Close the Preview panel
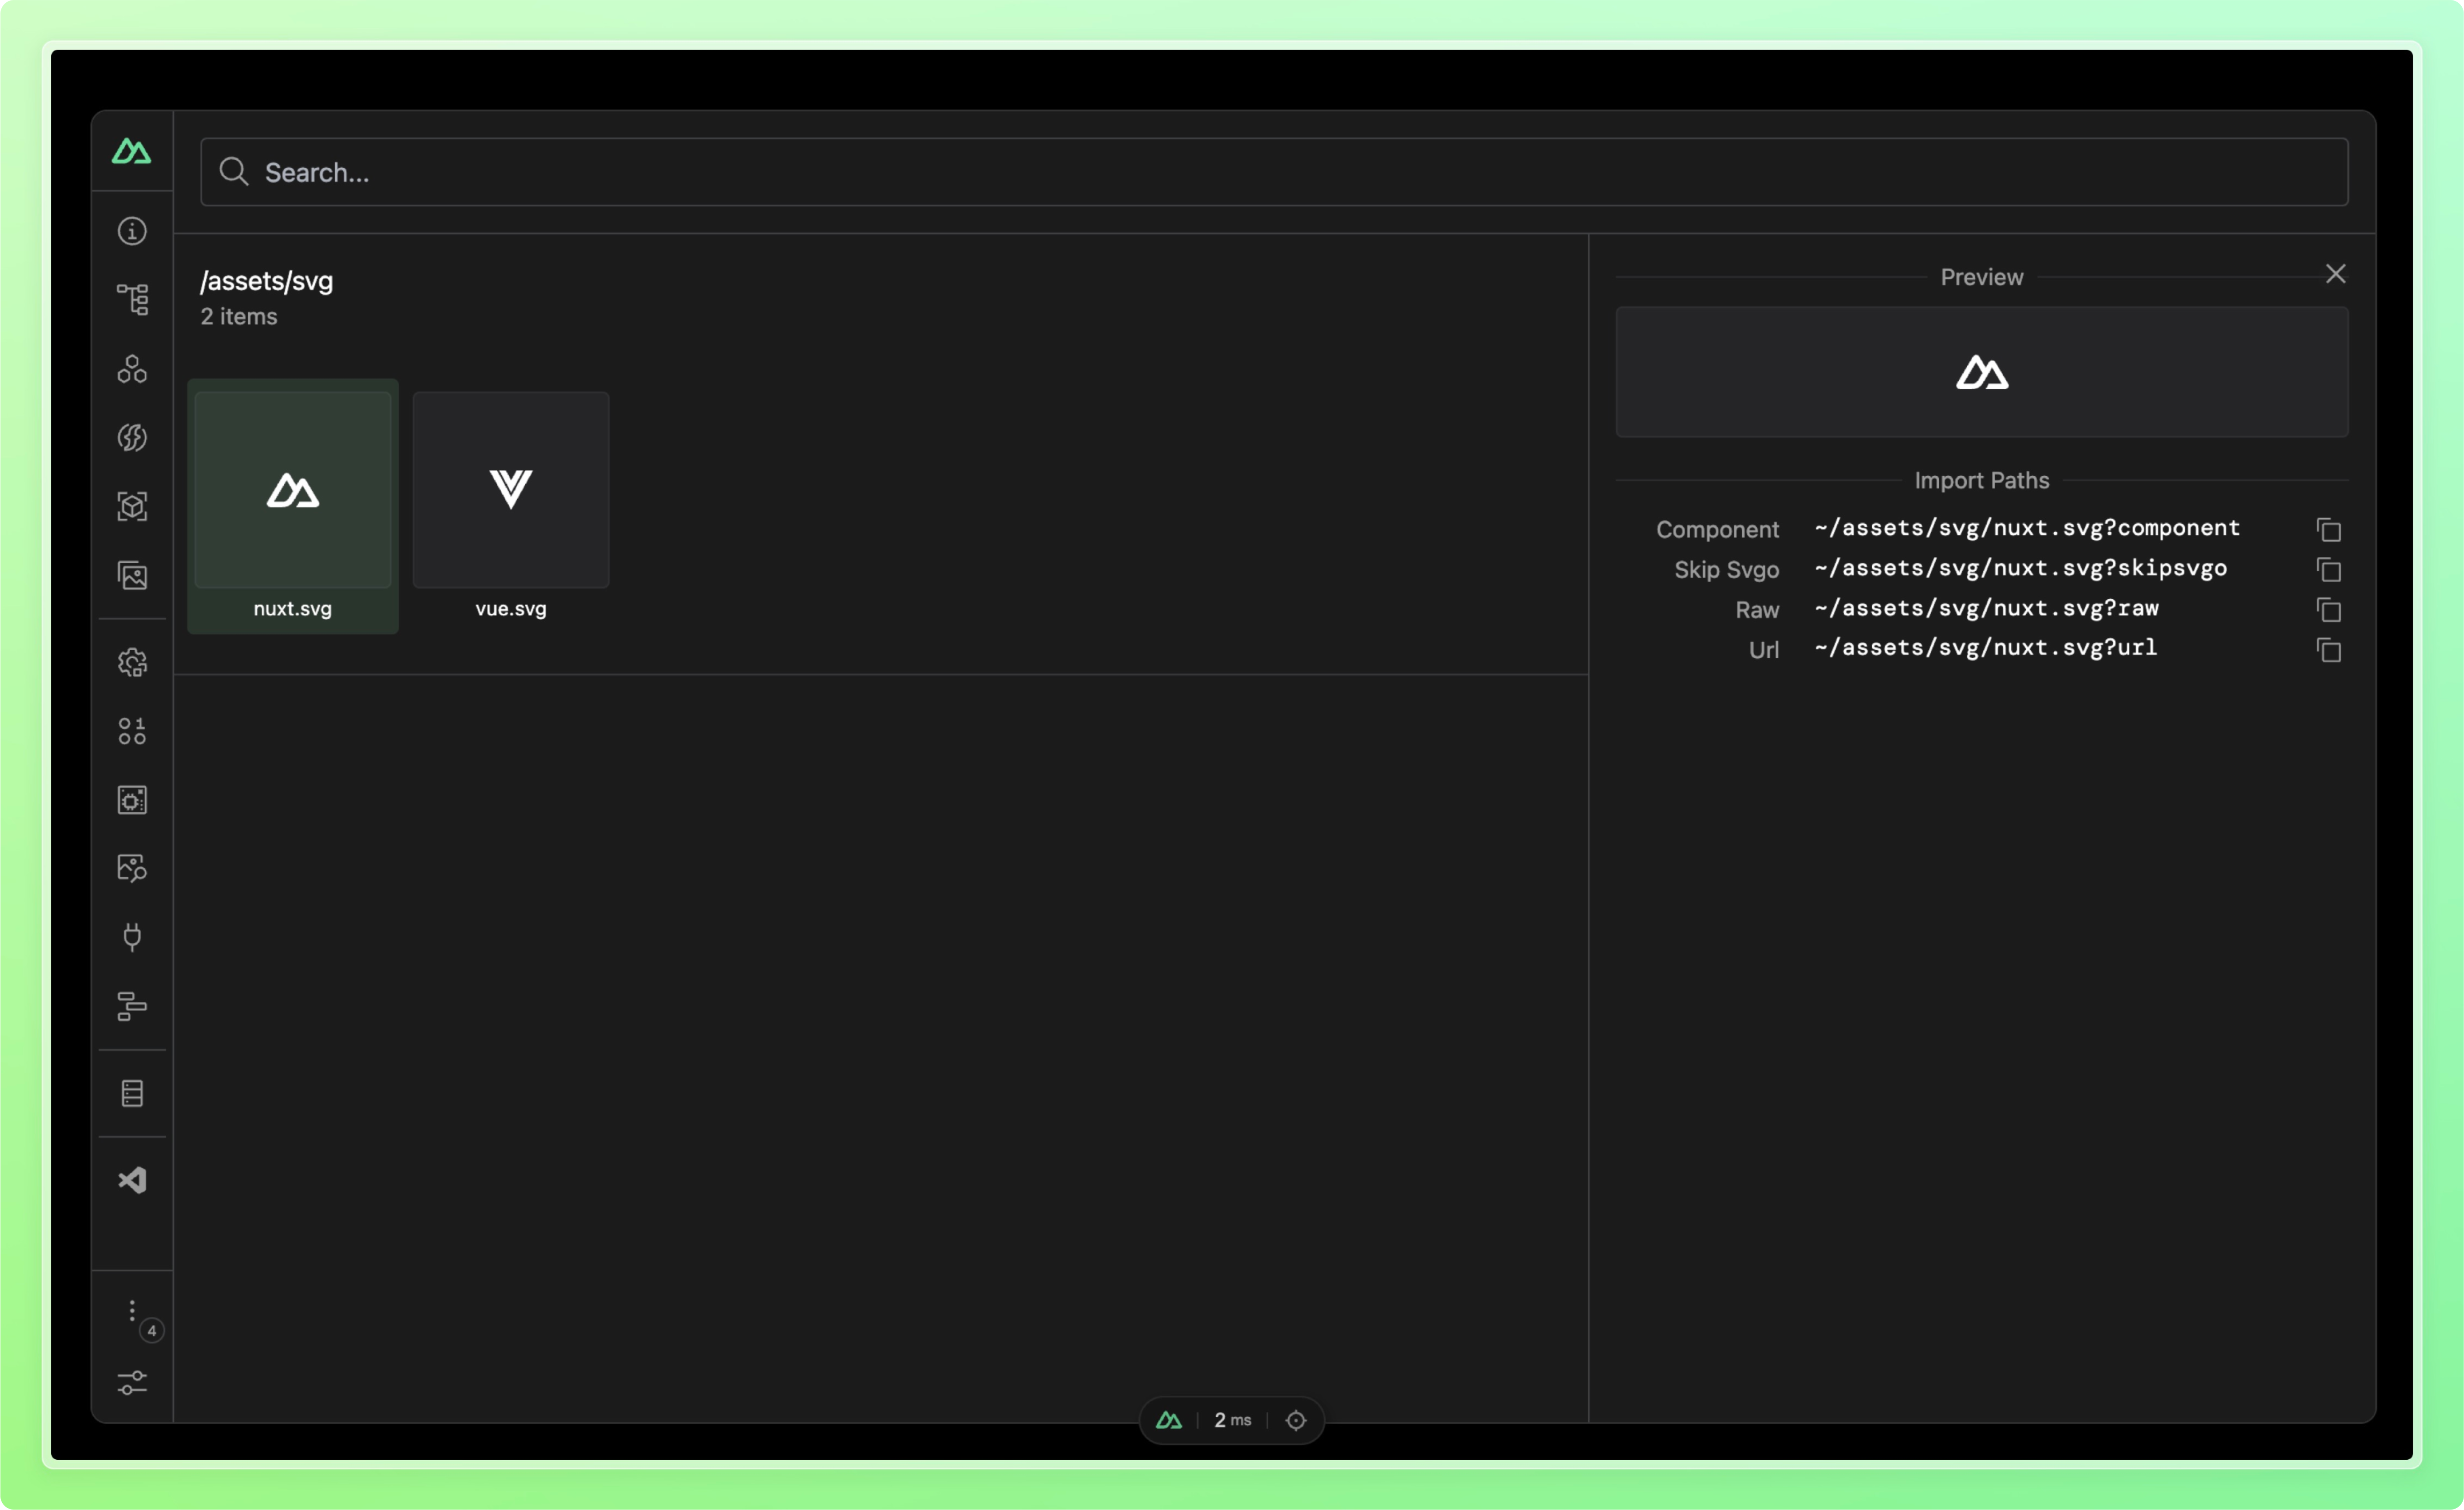Screen dimensions: 2464x1510 pyautogui.click(x=2336, y=274)
